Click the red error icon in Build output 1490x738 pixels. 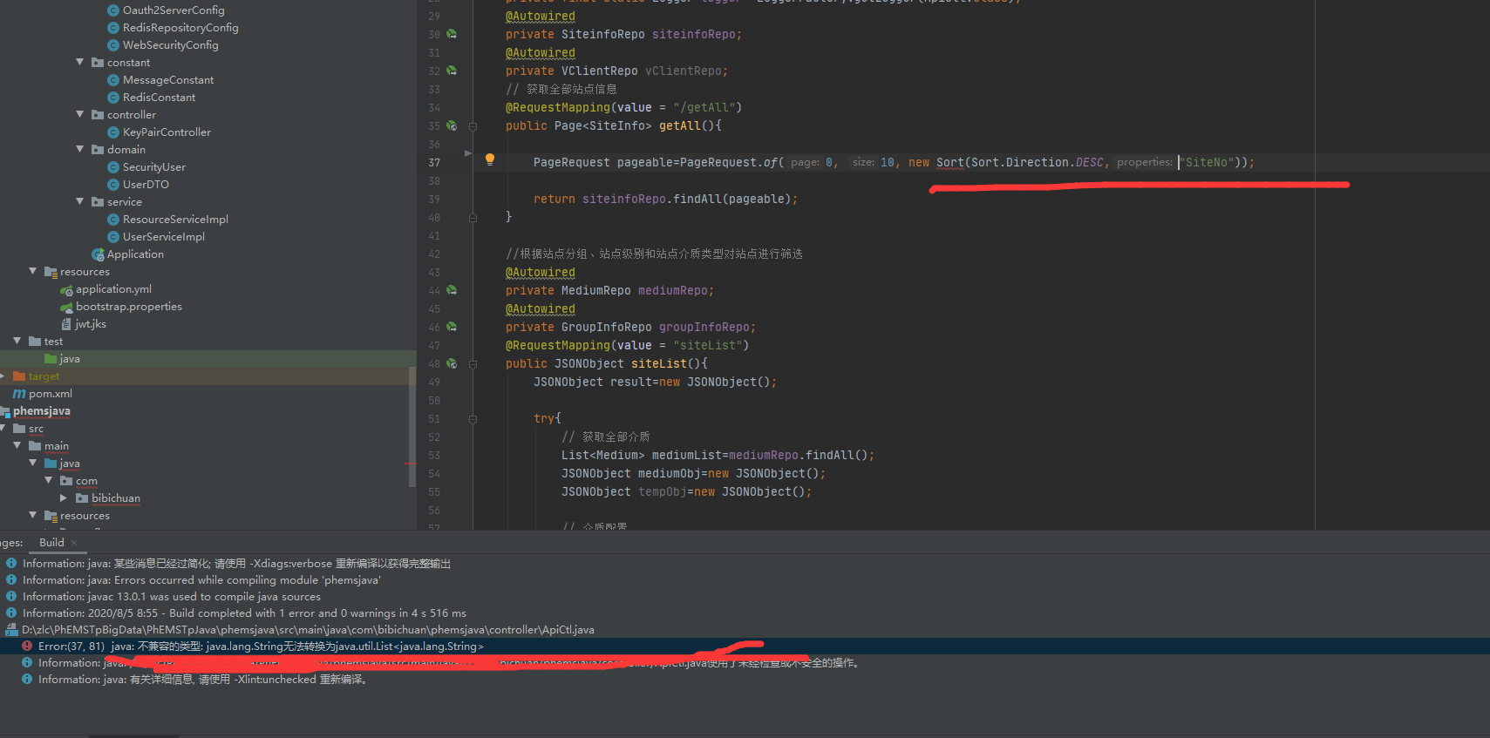(27, 647)
